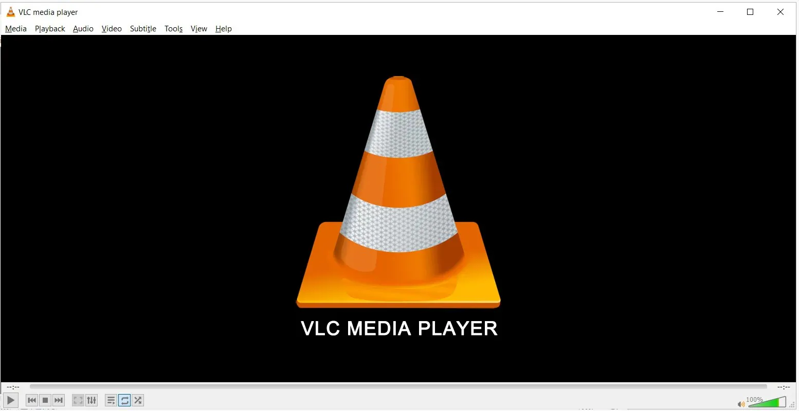
Task: Click the playback seek bar
Action: tap(398, 386)
